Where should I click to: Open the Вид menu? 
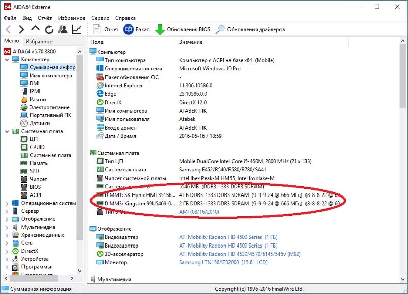coord(27,18)
